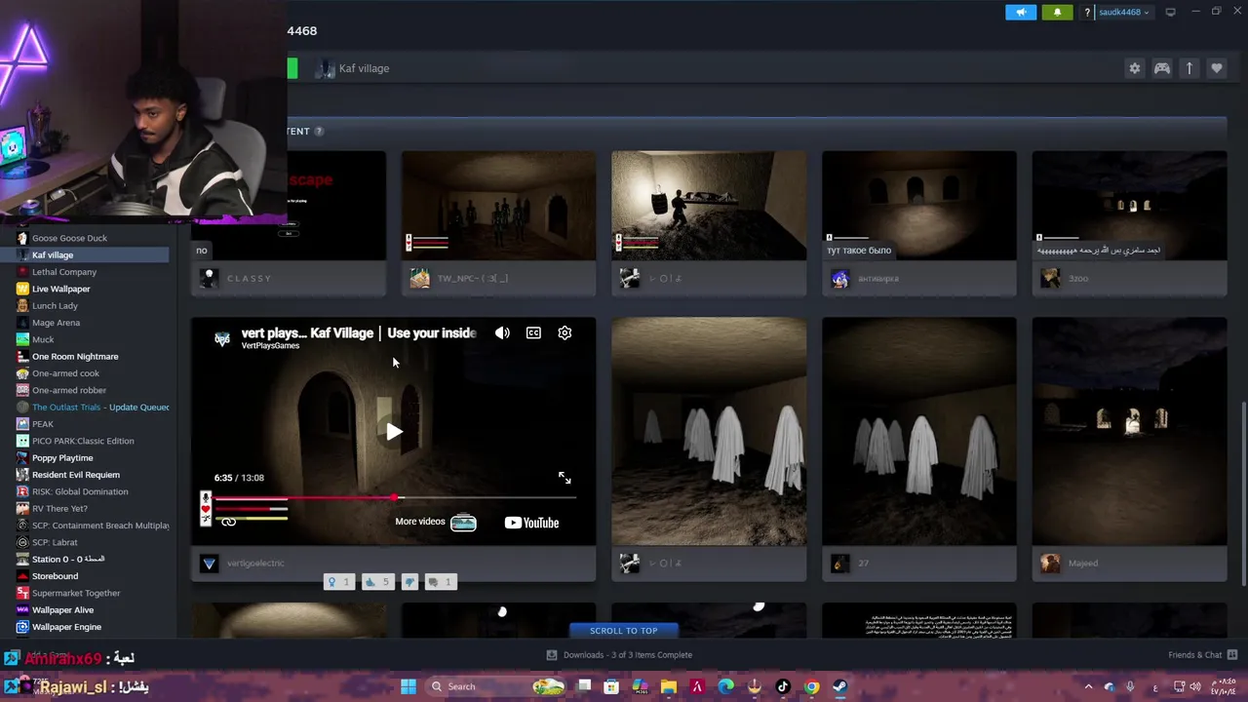Show hidden system tray icons chevron
The image size is (1248, 702).
(x=1089, y=686)
